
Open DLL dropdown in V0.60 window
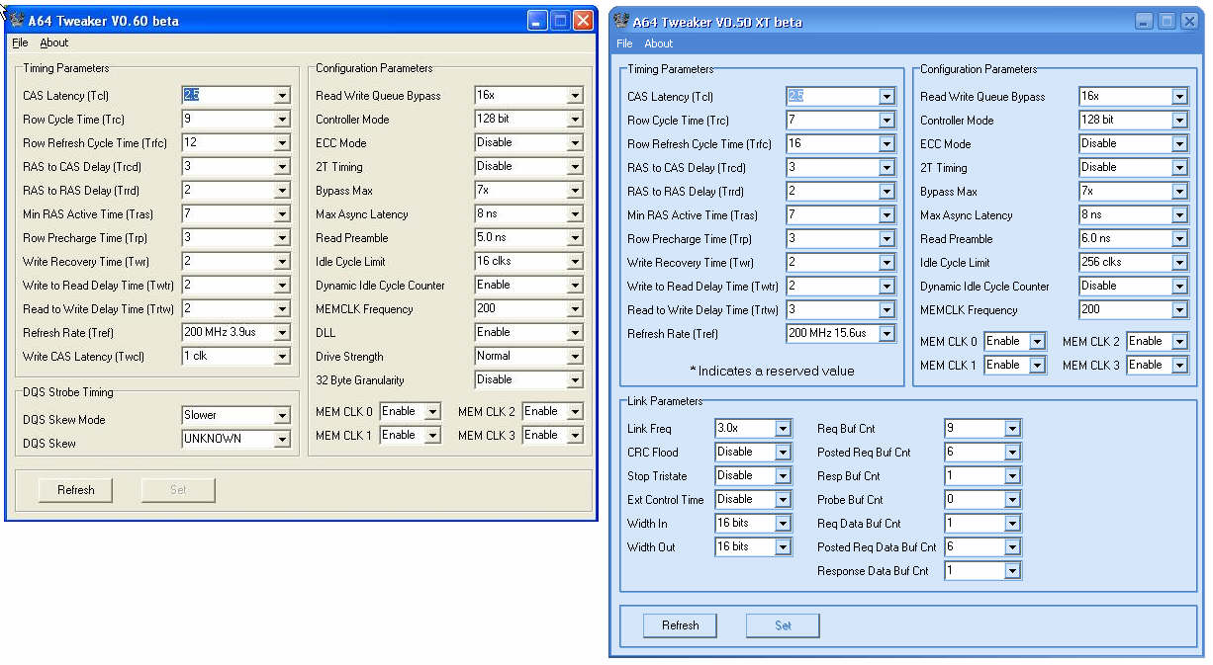(575, 333)
